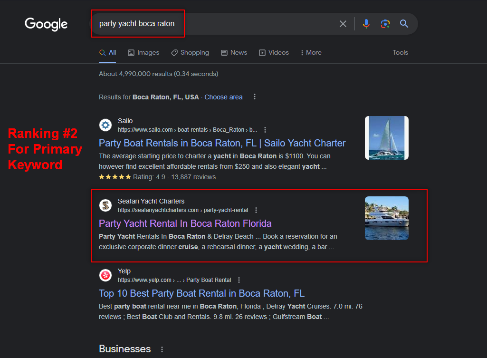Click the Google logo
Image resolution: width=487 pixels, height=358 pixels.
pos(46,24)
